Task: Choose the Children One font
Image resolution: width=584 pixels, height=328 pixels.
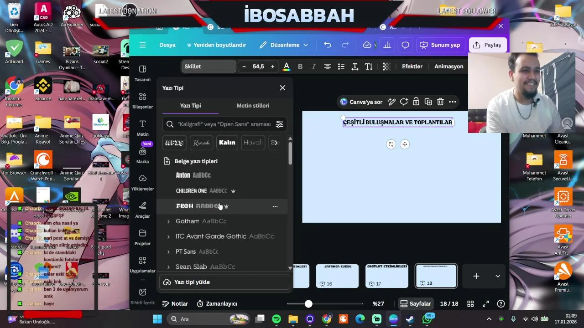Action: (201, 191)
